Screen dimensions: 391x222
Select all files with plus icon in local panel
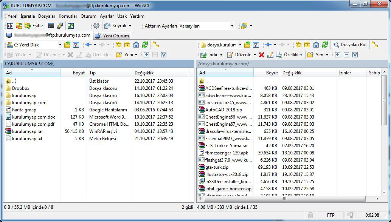tap(146, 55)
